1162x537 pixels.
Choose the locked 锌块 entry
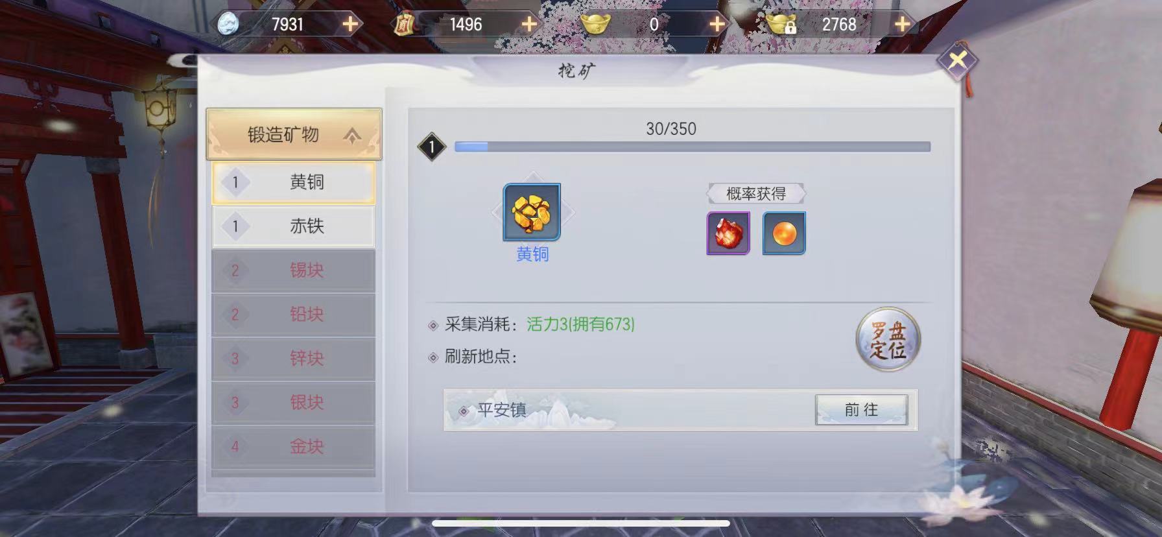pos(294,359)
